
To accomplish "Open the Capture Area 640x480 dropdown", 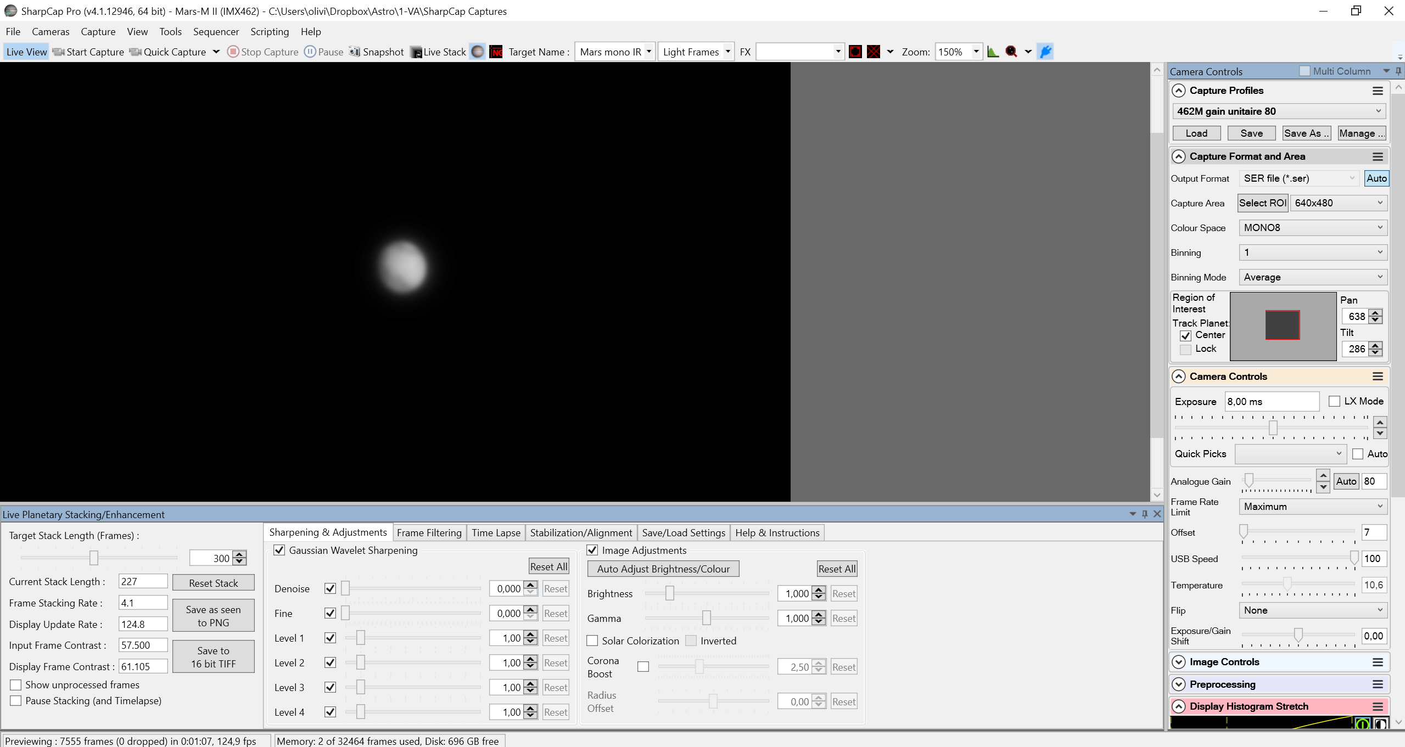I will (1339, 203).
